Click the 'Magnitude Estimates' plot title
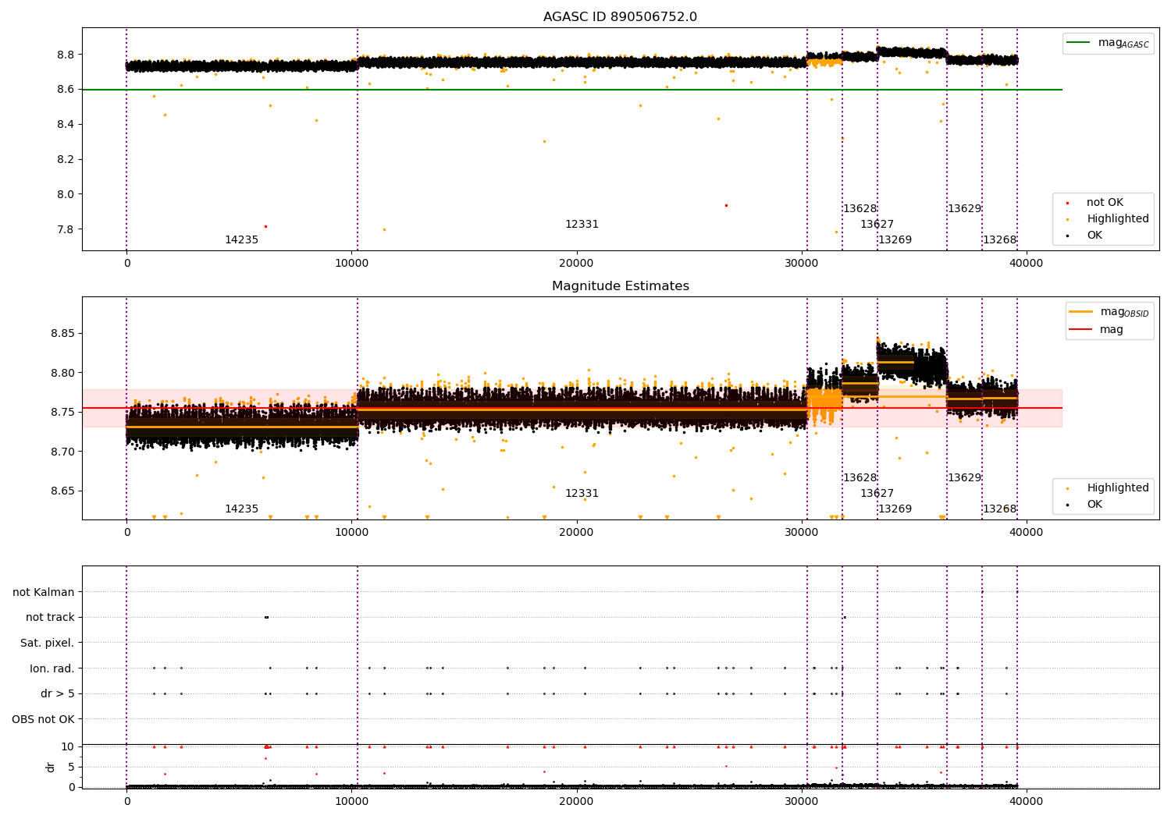The height and width of the screenshot is (819, 1171). point(620,285)
